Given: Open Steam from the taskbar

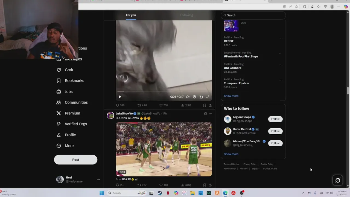Looking at the screenshot, I should tap(160, 193).
